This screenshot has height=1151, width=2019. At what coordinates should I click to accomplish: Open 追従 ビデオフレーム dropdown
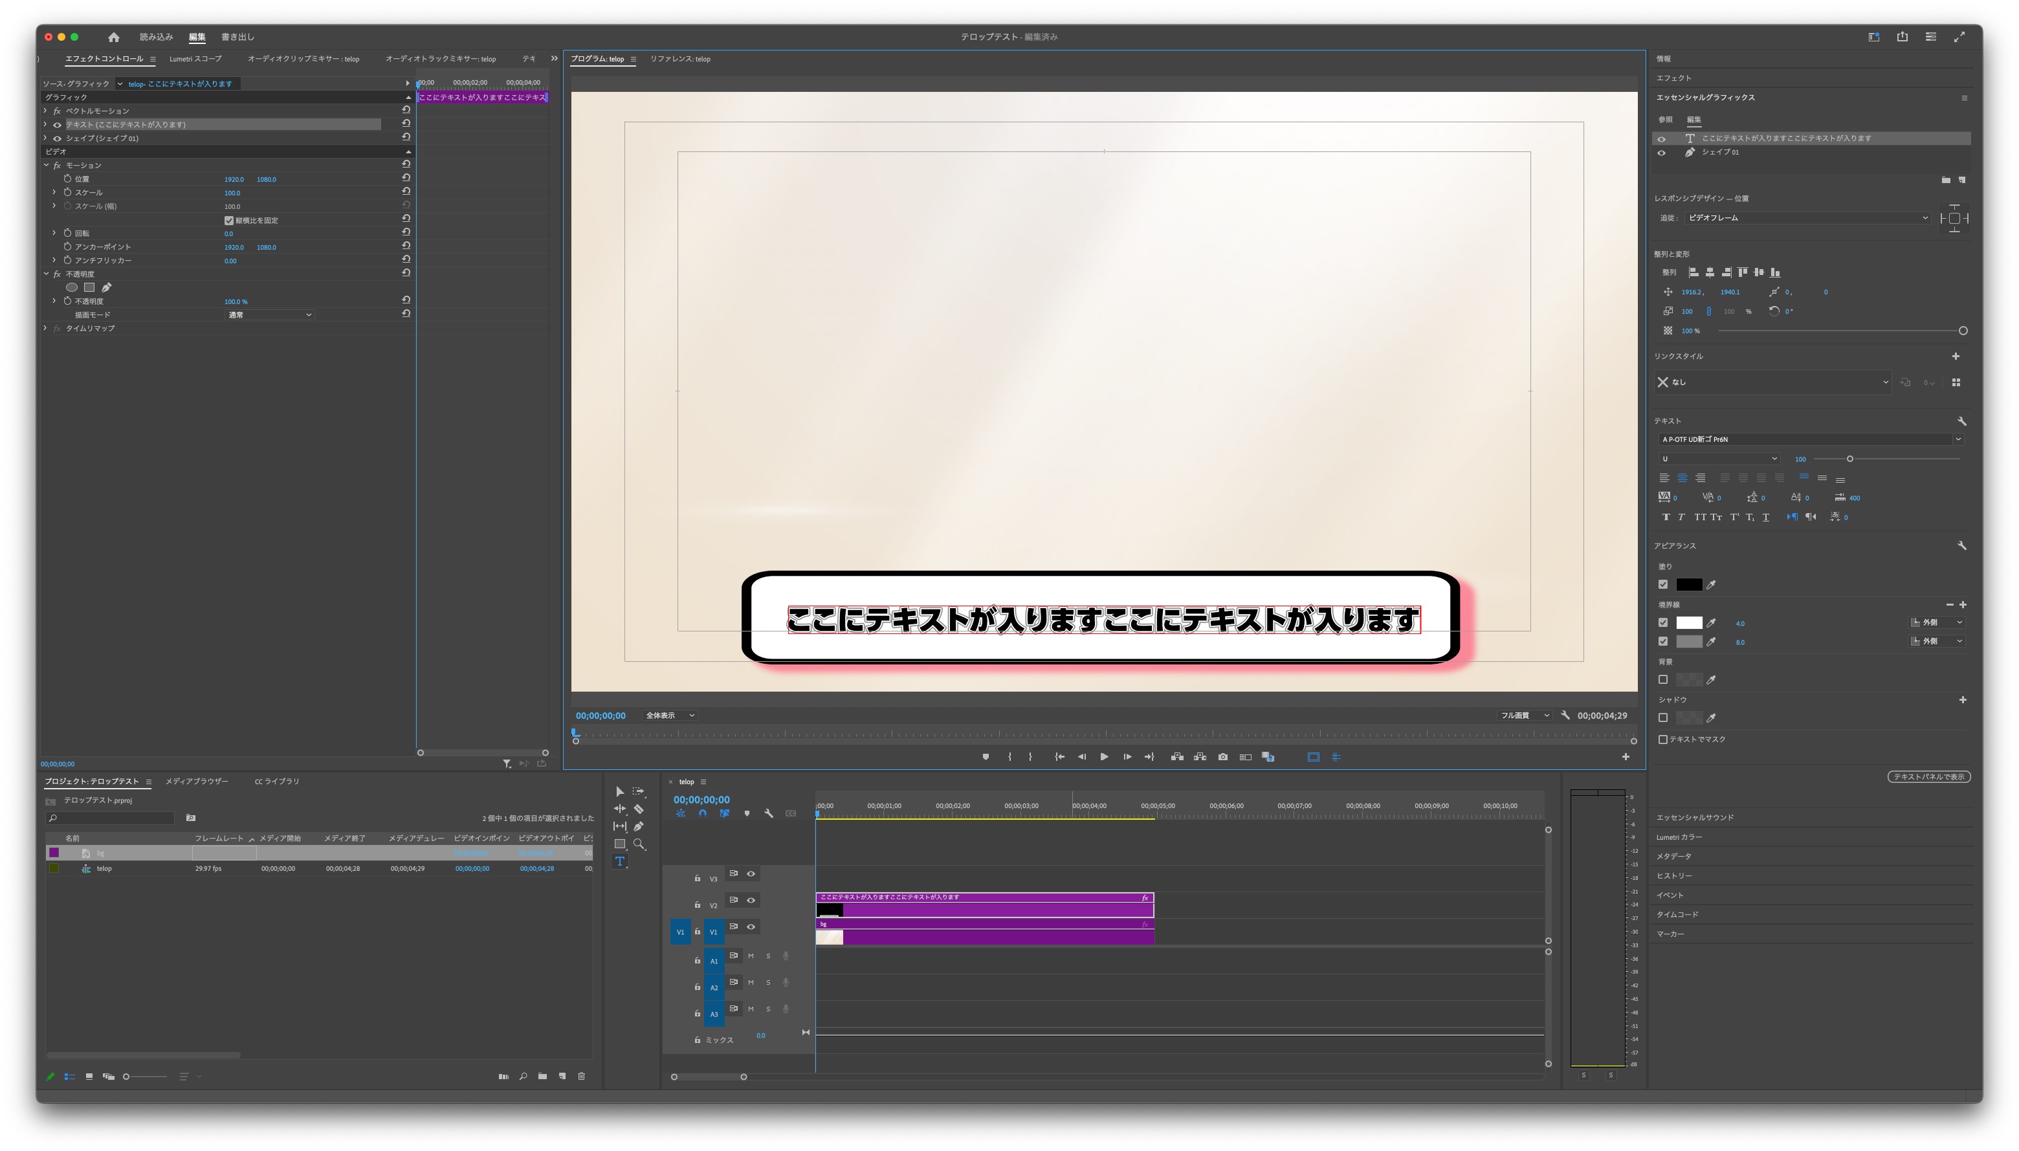click(1808, 218)
